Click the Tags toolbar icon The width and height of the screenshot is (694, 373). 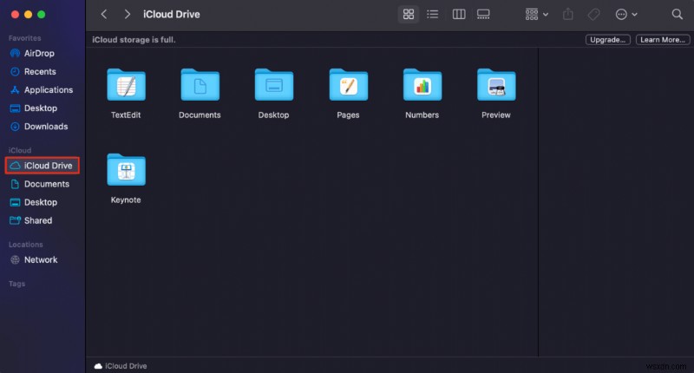point(593,15)
